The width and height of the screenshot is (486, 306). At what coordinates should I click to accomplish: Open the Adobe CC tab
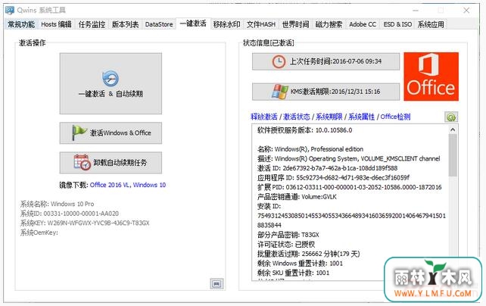[363, 24]
